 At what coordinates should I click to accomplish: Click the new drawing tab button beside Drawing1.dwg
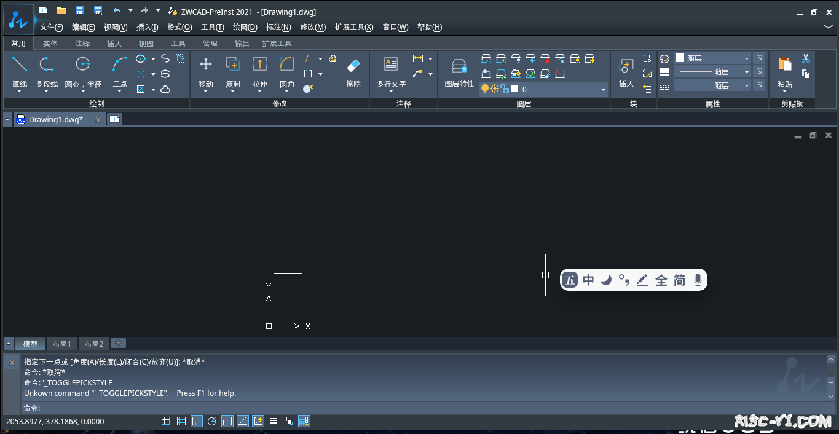tap(115, 119)
